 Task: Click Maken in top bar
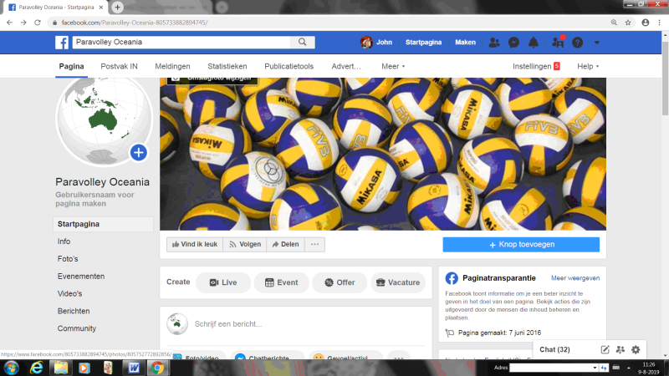click(x=465, y=43)
